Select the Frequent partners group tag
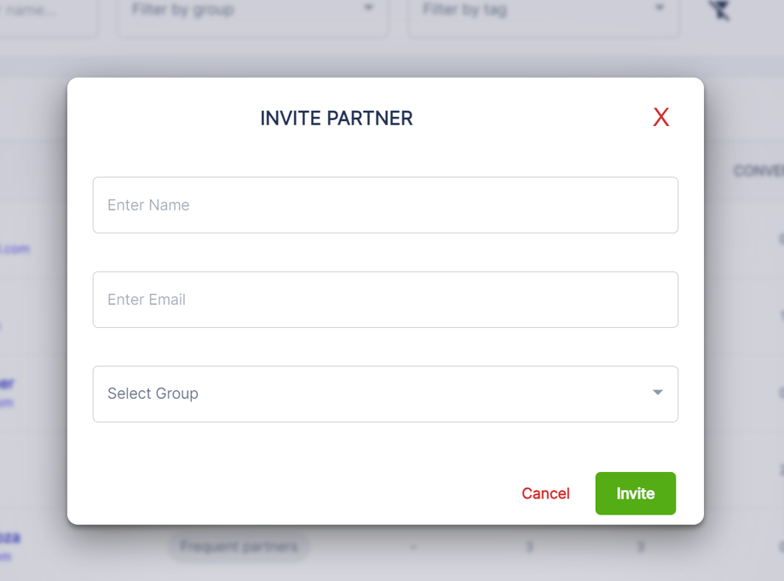784x581 pixels. (238, 546)
